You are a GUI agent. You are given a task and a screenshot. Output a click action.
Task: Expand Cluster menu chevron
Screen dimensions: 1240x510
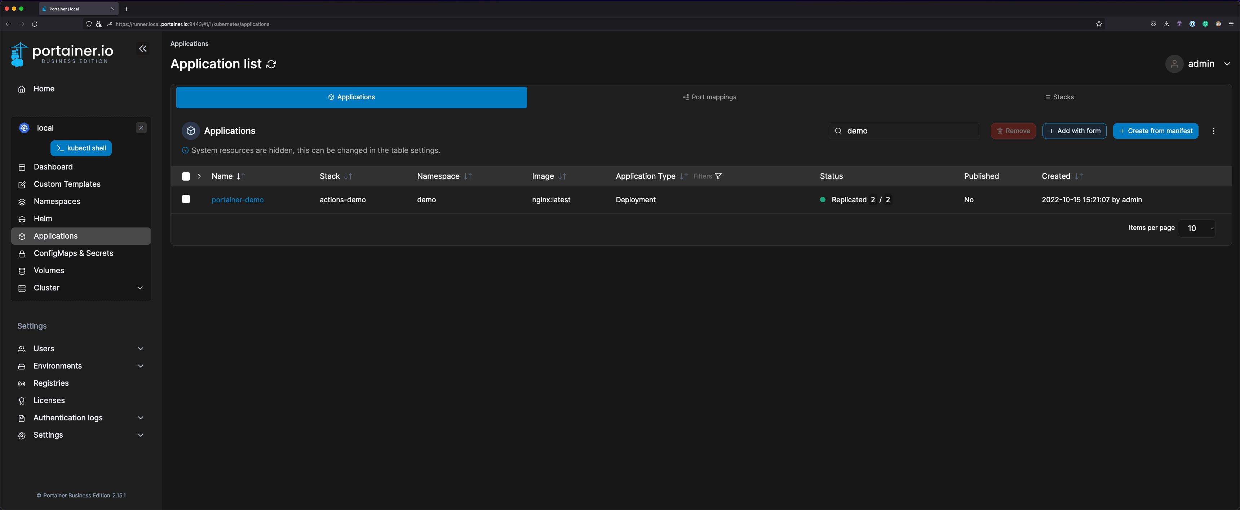click(140, 288)
